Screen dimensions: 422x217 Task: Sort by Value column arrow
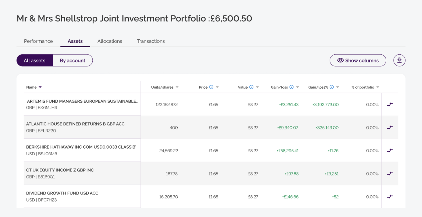[x=257, y=87]
